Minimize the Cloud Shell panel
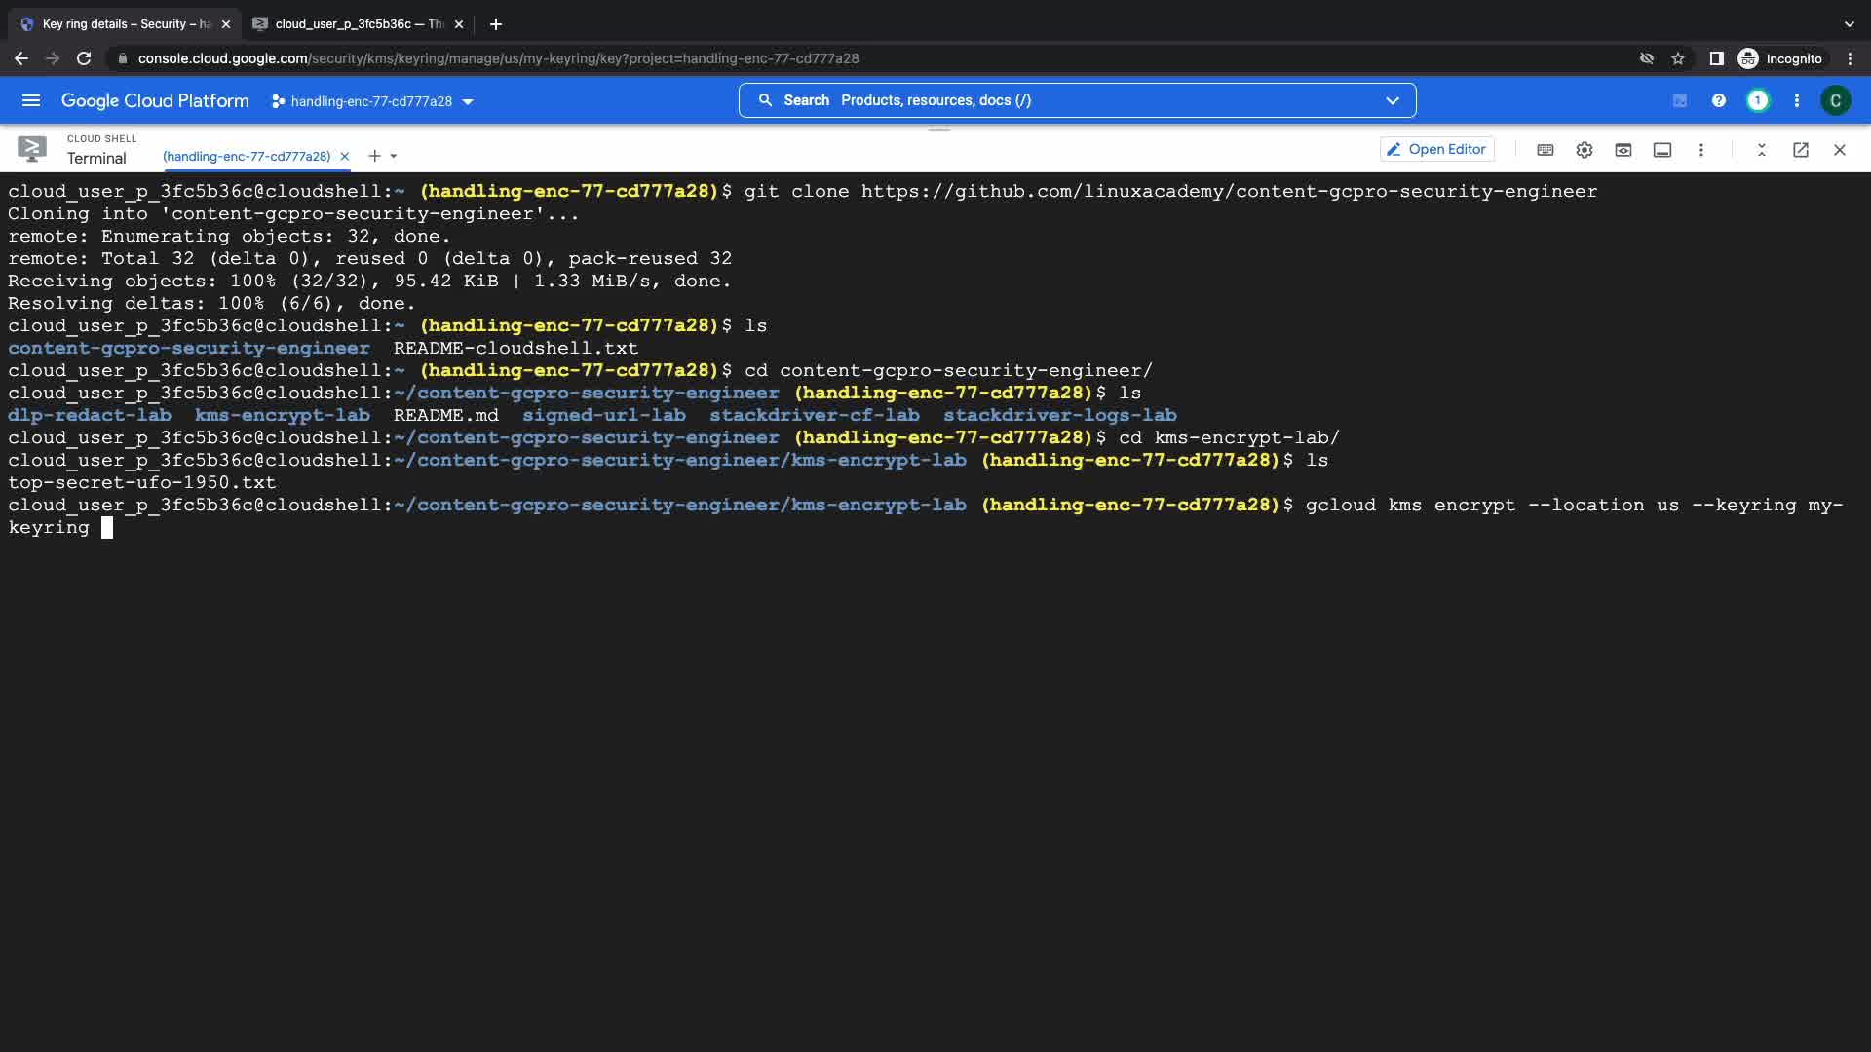This screenshot has width=1871, height=1052. click(1761, 150)
